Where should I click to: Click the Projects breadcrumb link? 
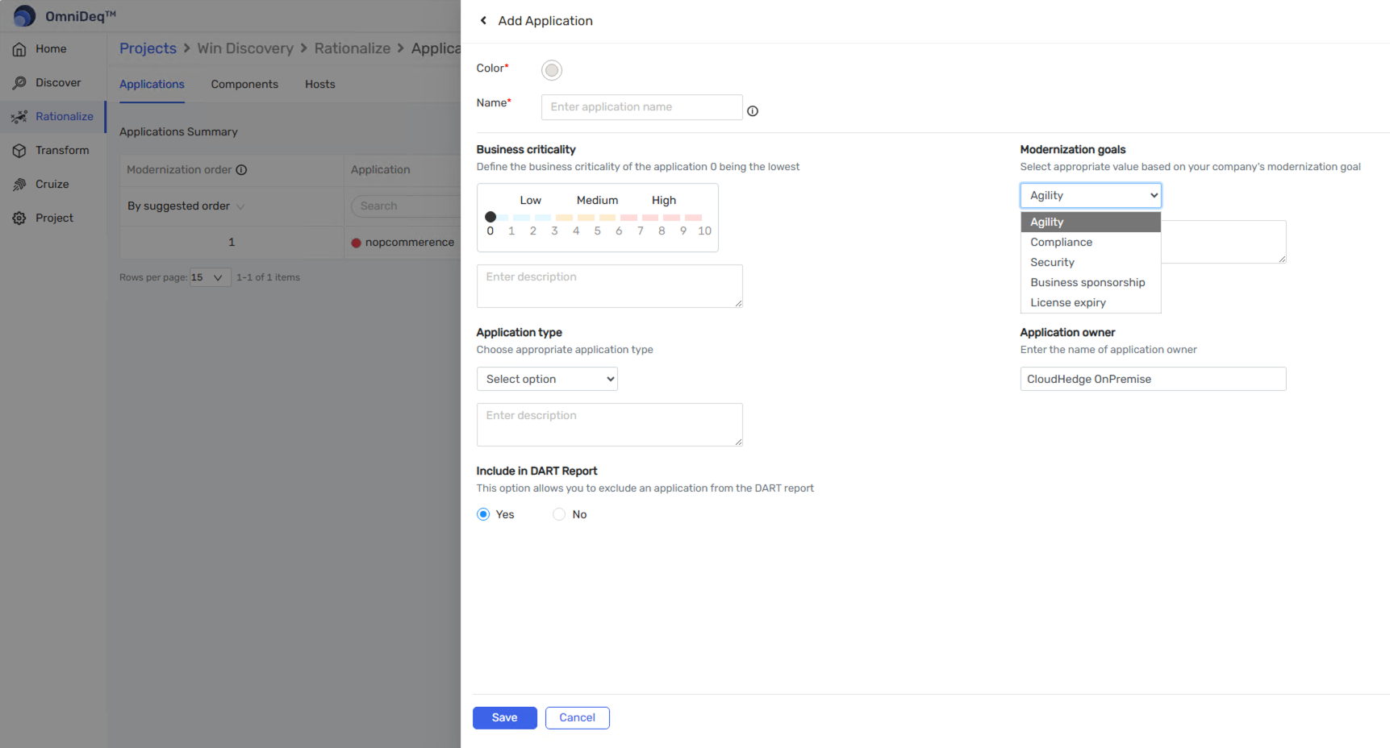148,48
